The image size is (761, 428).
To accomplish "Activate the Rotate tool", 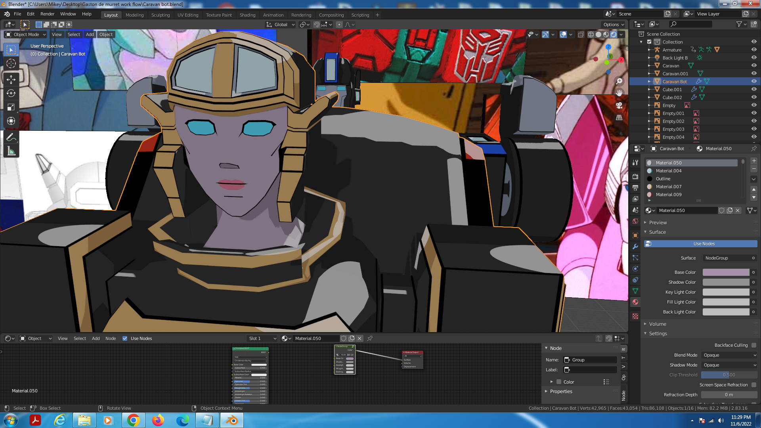I will point(11,94).
